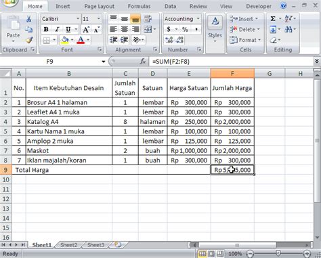Image resolution: width=321 pixels, height=258 pixels.
Task: Open Font size dropdown
Action: (x=99, y=19)
